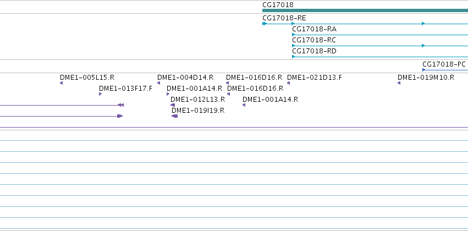Screen dimensions: 468x231
Task: Select transcript label CG17018-RE
Action: pyautogui.click(x=284, y=18)
